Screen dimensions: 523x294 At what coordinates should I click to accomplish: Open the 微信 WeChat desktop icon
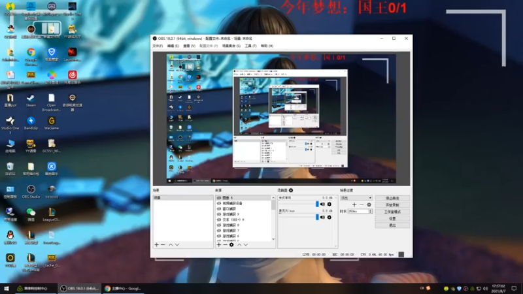pyautogui.click(x=31, y=214)
